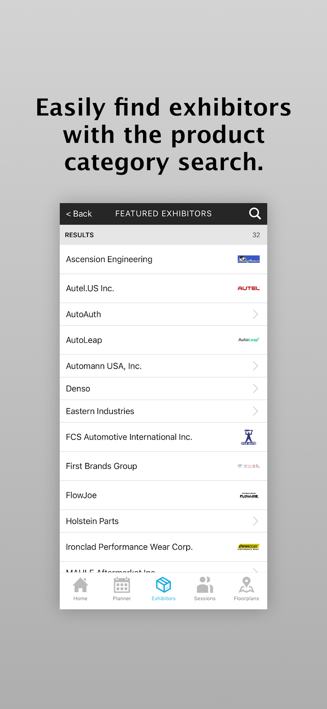Screen dimensions: 327x709
Task: Click the Autel red logo
Action: coord(248,288)
